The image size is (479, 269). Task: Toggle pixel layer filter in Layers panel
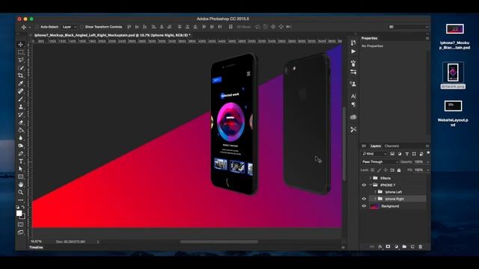tap(392, 154)
